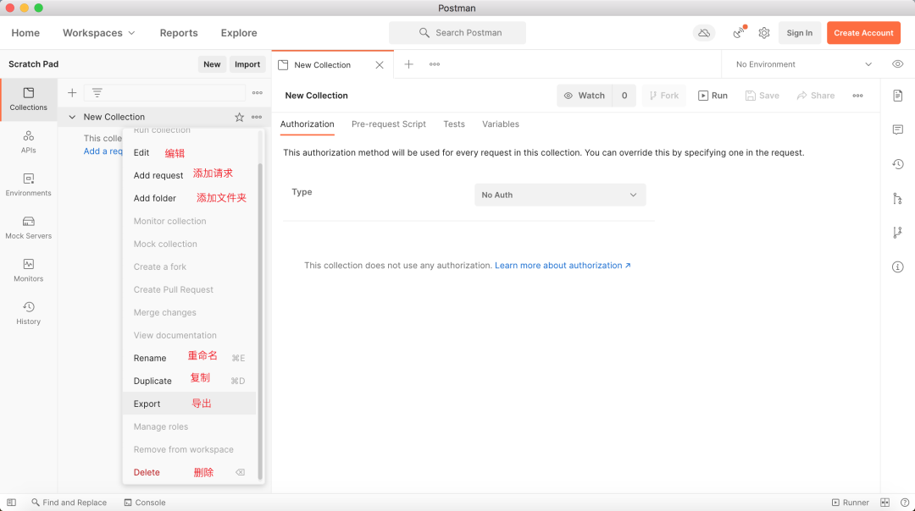The width and height of the screenshot is (915, 511).
Task: Open the comments icon in right sidebar
Action: (897, 129)
